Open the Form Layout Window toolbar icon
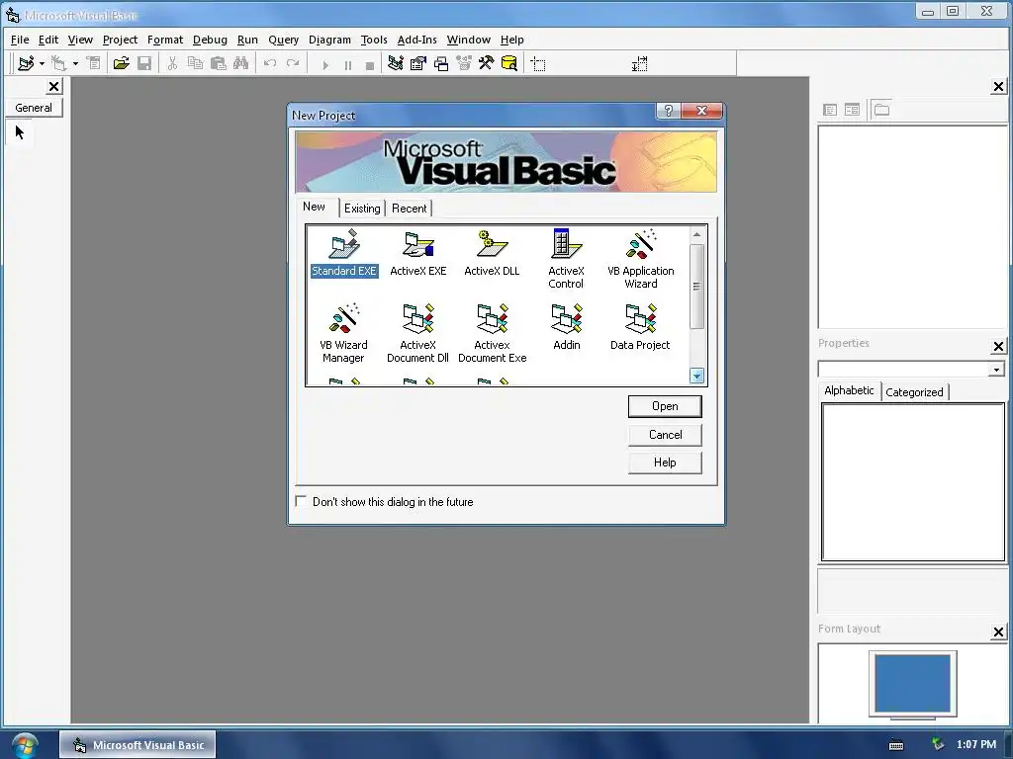This screenshot has height=759, width=1013. pos(440,63)
